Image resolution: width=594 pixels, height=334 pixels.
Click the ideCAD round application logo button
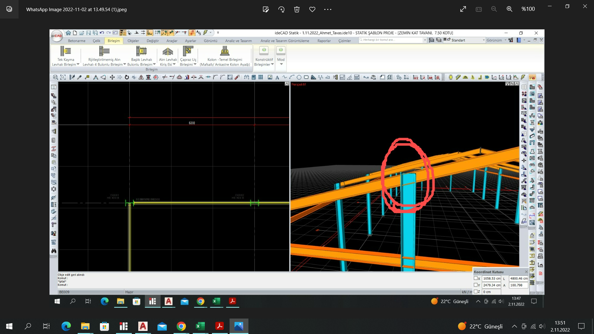coord(57,36)
